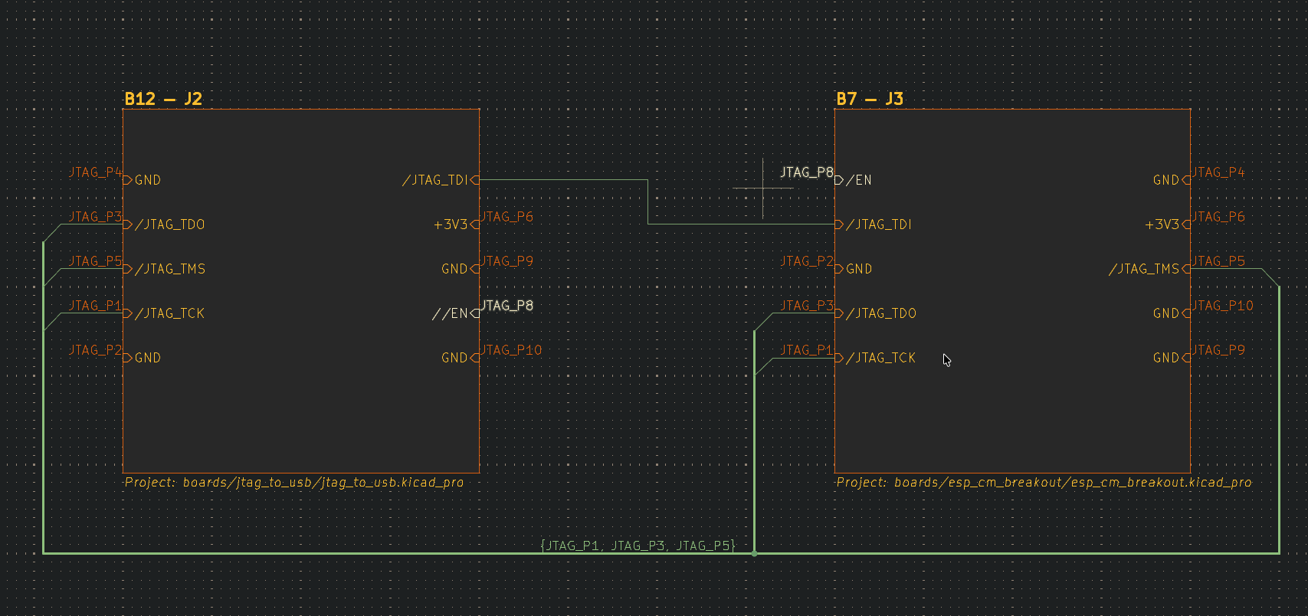This screenshot has height=616, width=1308.
Task: Click highlighted label JTAG_P8 left of sheet B7
Action: (807, 172)
